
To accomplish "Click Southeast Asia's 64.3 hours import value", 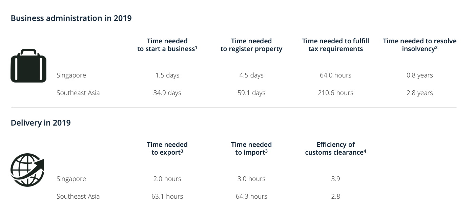I will [251, 196].
